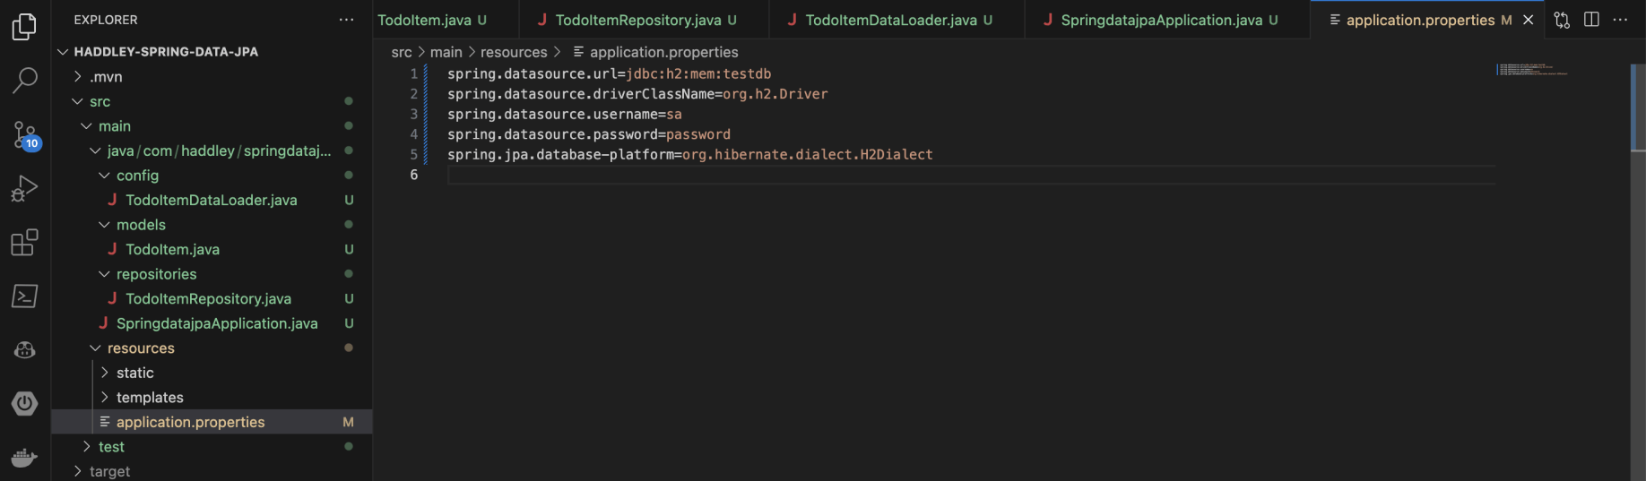
Task: Click the resources breadcrumb segment
Action: (x=514, y=53)
